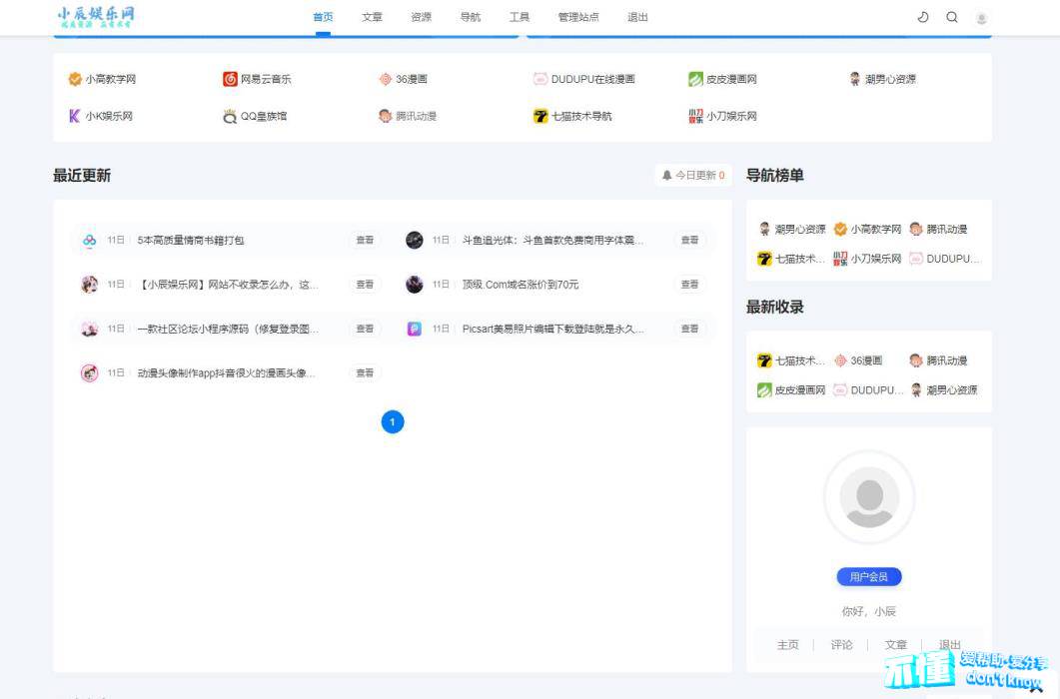This screenshot has width=1060, height=699.
Task: Click the 小辰娱乐网 site logo
Action: coord(96,16)
